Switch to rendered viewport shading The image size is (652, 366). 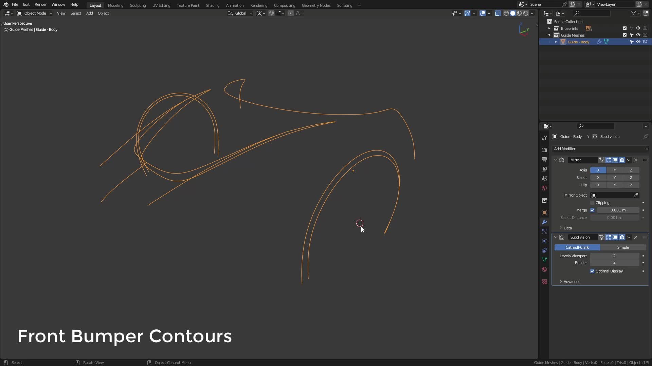point(526,13)
